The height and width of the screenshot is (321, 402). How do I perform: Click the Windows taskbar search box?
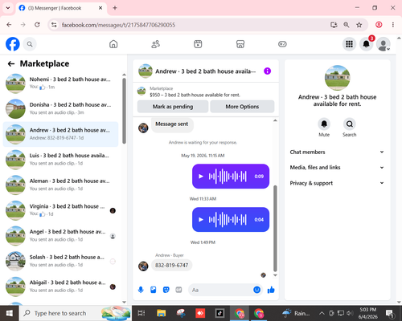click(x=75, y=313)
